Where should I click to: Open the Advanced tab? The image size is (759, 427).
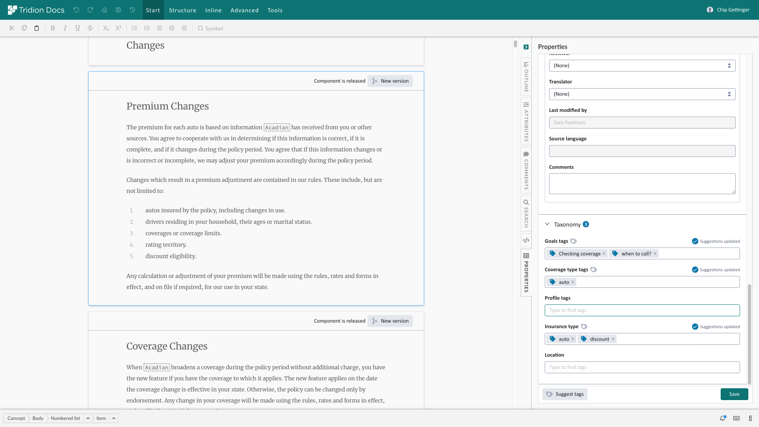point(244,10)
